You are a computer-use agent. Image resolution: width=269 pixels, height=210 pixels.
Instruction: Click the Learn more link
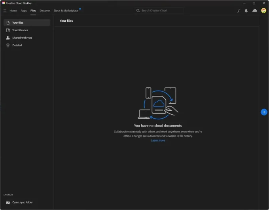(158, 140)
